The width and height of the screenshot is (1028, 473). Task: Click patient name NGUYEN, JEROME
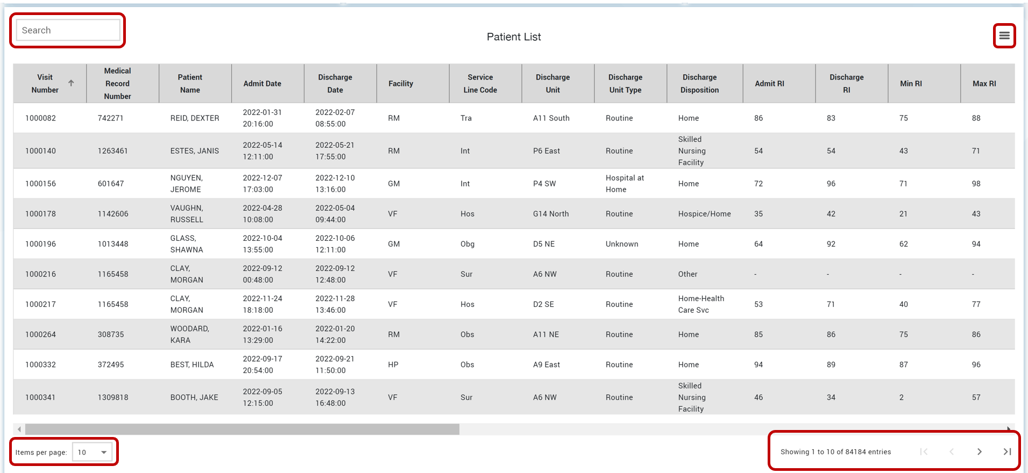187,184
